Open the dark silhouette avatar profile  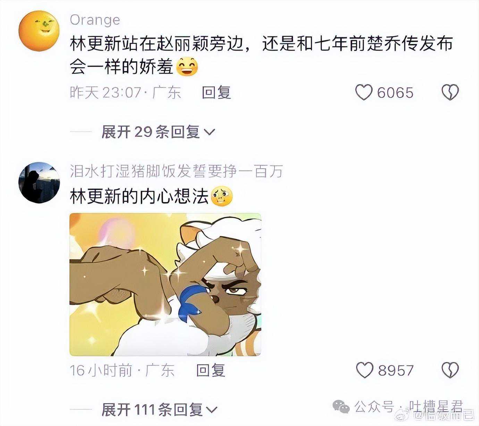pyautogui.click(x=39, y=182)
